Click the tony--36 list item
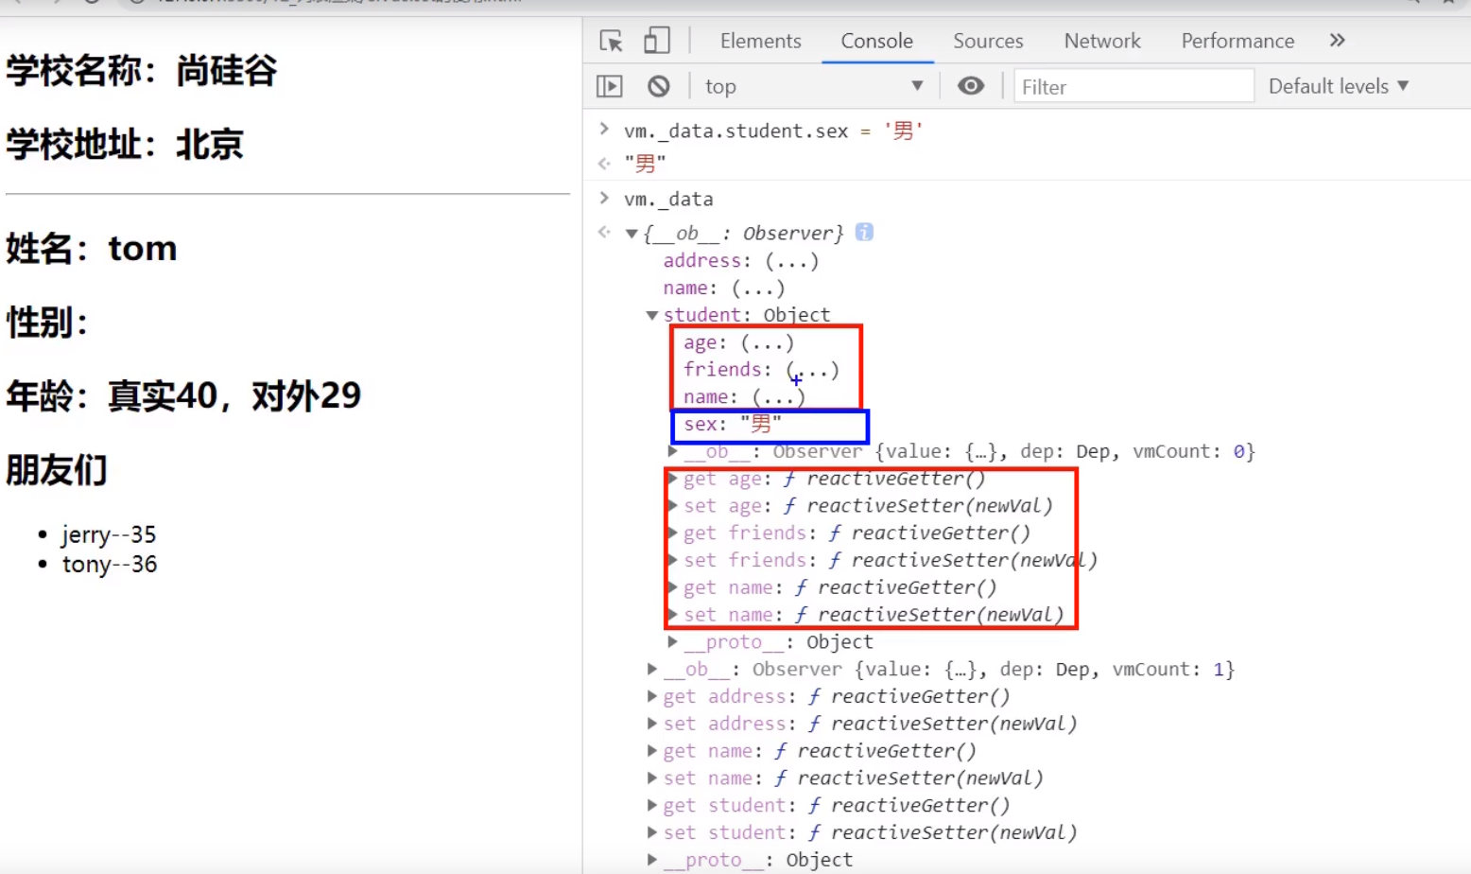 (x=110, y=565)
